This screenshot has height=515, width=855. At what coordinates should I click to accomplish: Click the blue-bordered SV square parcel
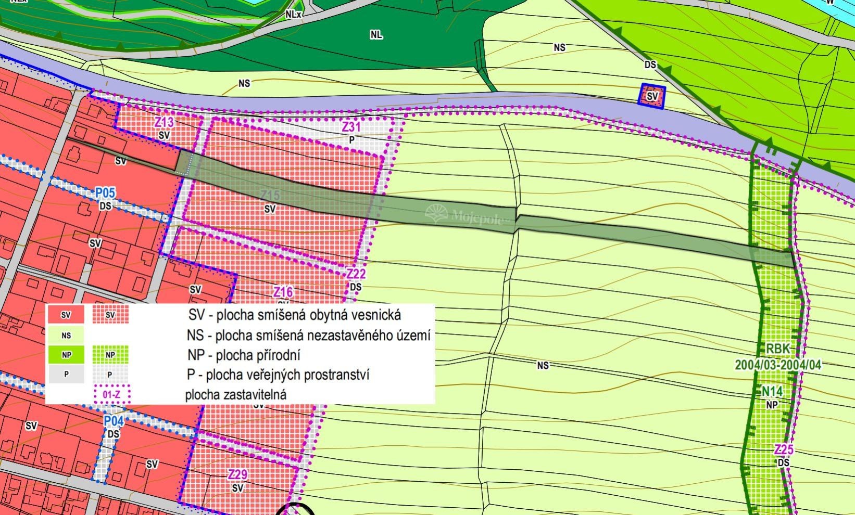pyautogui.click(x=652, y=96)
